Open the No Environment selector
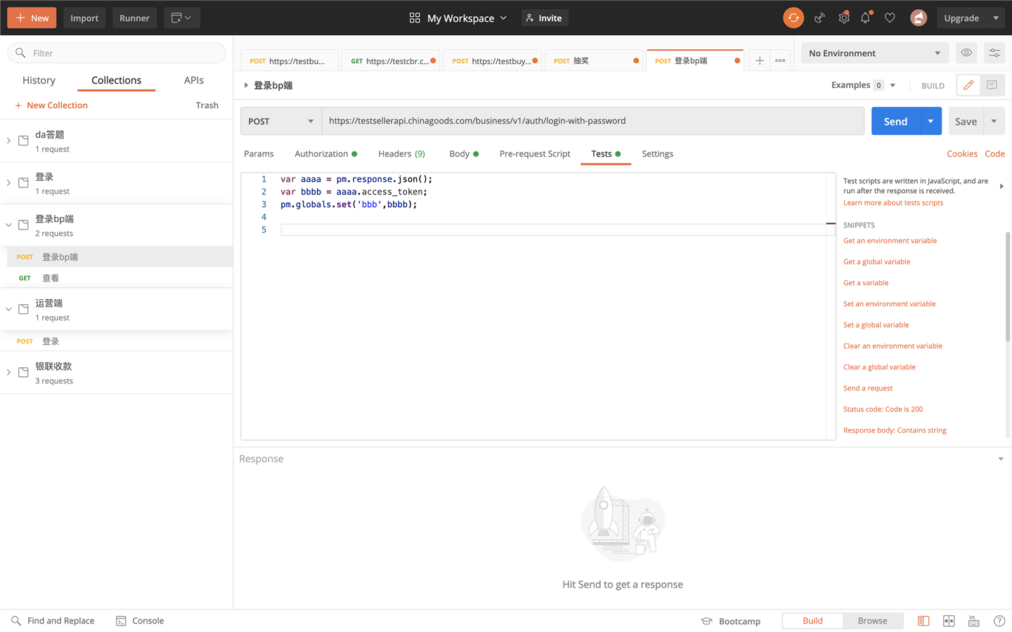Viewport: 1012px width, 632px height. (x=874, y=53)
